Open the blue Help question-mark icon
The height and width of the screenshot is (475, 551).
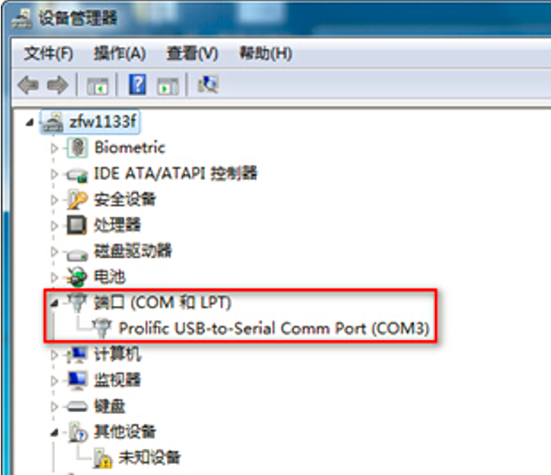pos(137,85)
